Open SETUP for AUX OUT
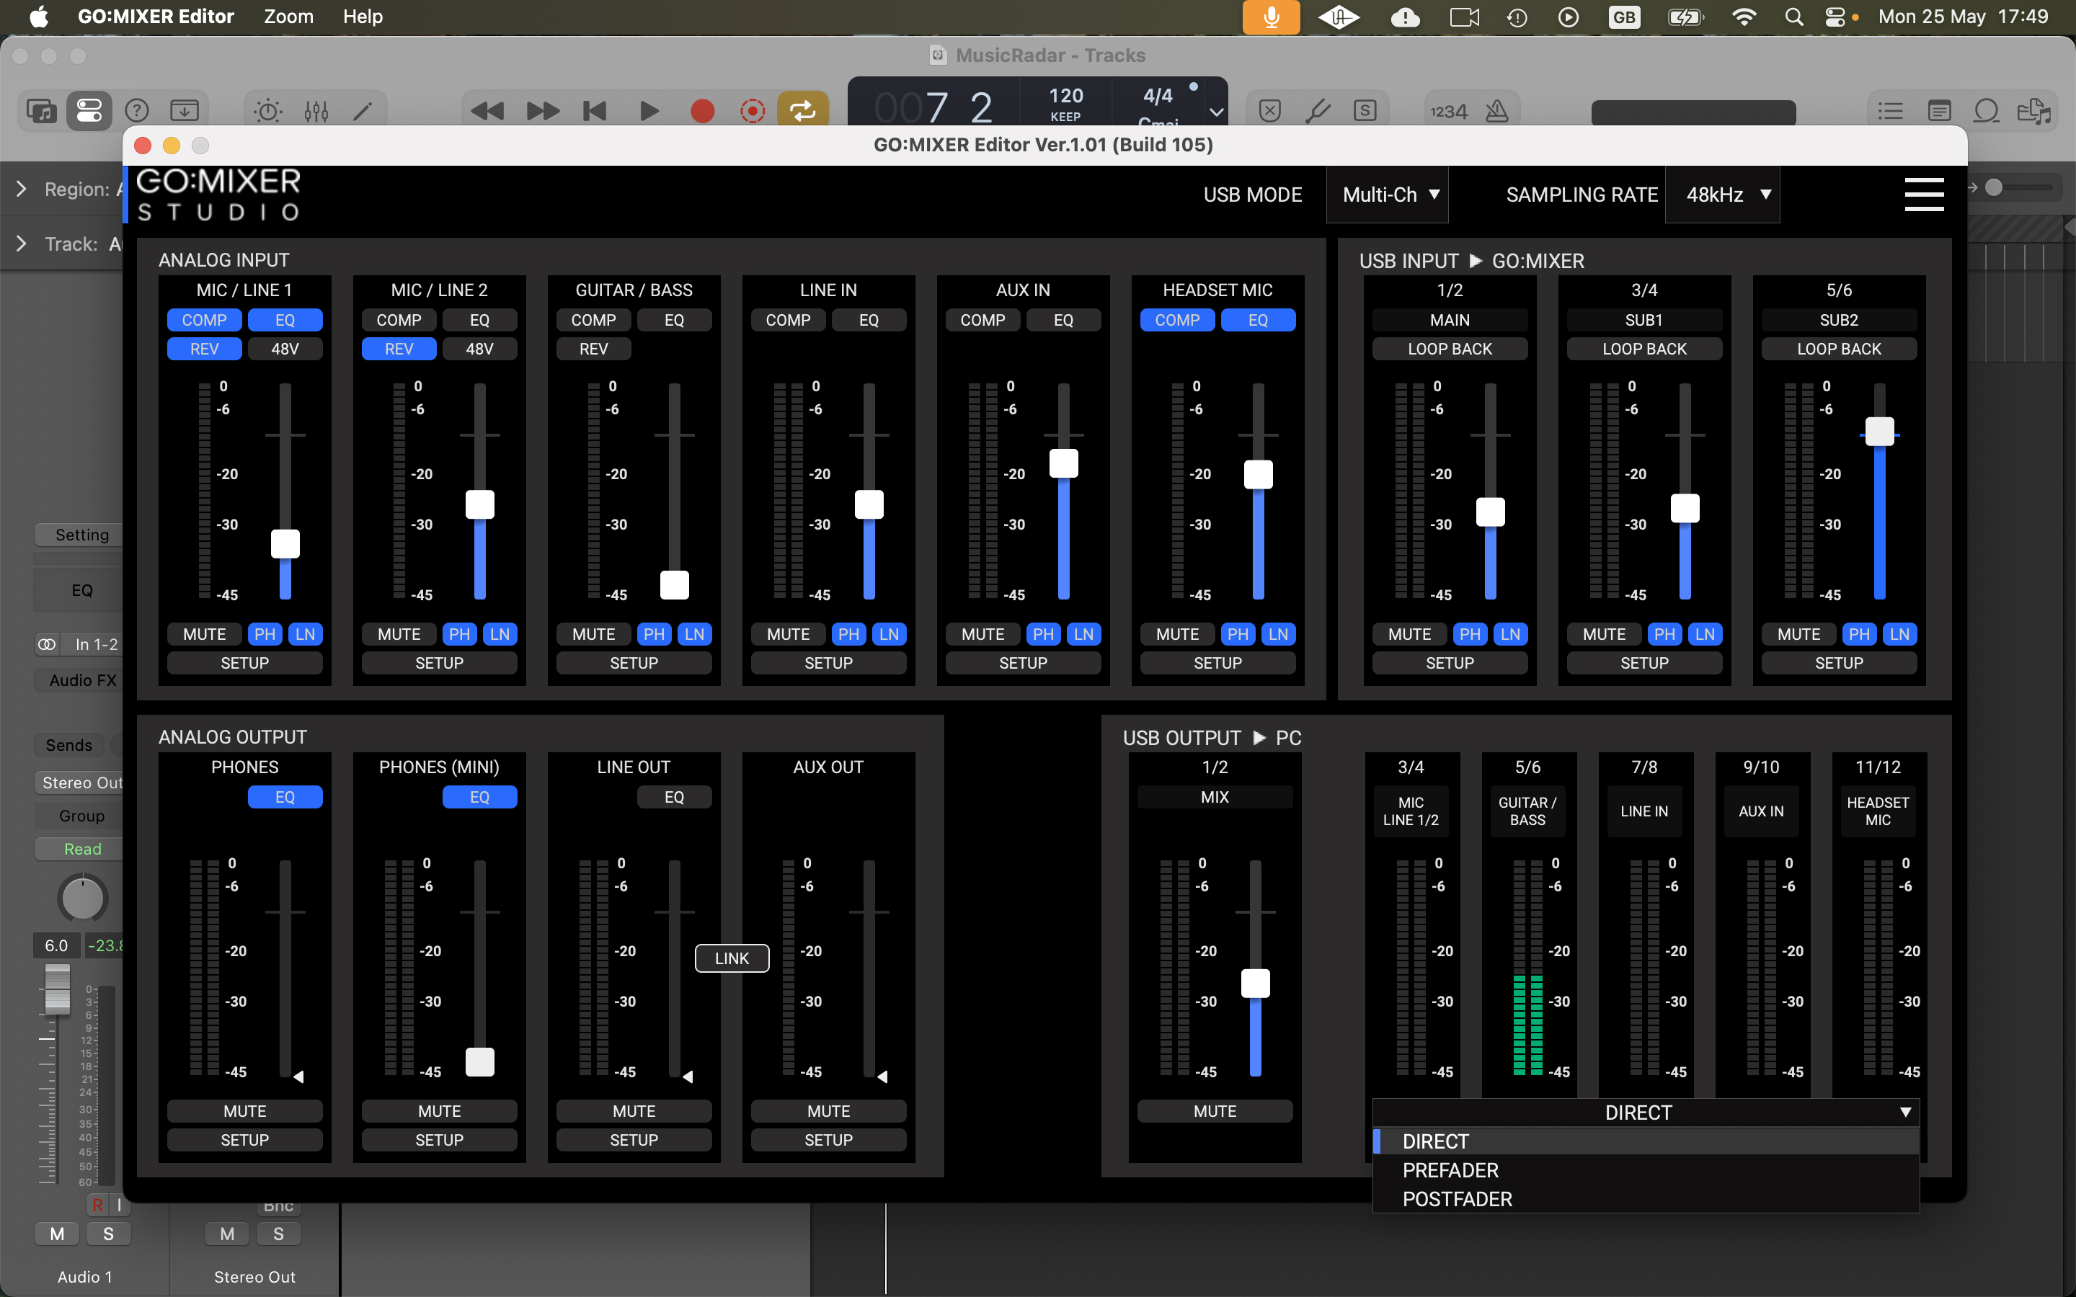 tap(828, 1140)
